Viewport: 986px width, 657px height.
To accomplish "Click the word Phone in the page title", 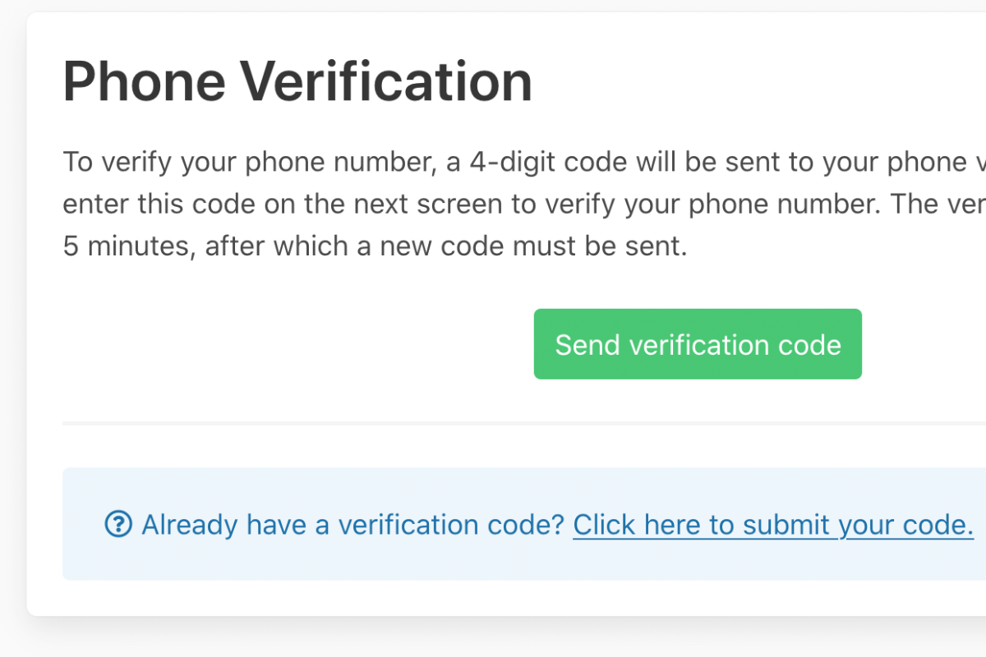I will pyautogui.click(x=144, y=80).
